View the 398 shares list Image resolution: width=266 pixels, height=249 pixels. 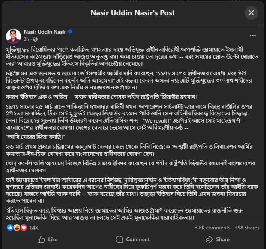click(x=247, y=228)
